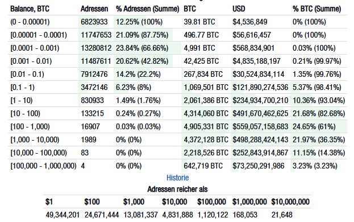Click the USD column header
The width and height of the screenshot is (354, 222).
pyautogui.click(x=239, y=9)
